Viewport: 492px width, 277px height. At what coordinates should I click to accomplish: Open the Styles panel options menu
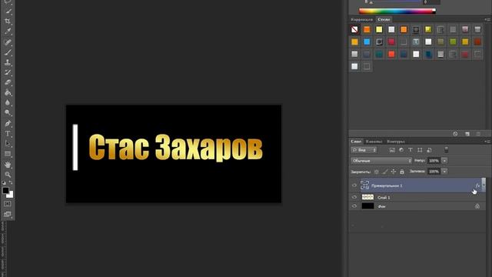(487, 19)
